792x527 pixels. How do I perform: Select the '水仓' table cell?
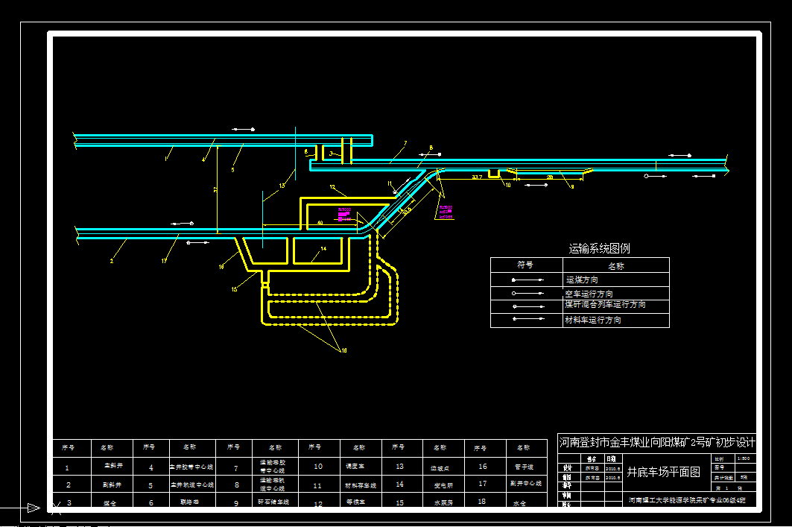[519, 503]
